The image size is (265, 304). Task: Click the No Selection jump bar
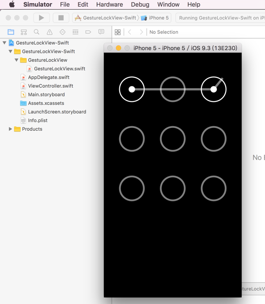(x=164, y=32)
